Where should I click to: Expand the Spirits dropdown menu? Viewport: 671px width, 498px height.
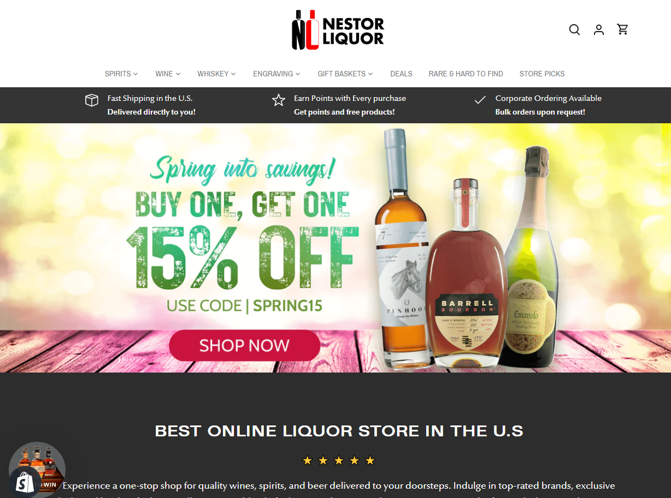(x=121, y=74)
